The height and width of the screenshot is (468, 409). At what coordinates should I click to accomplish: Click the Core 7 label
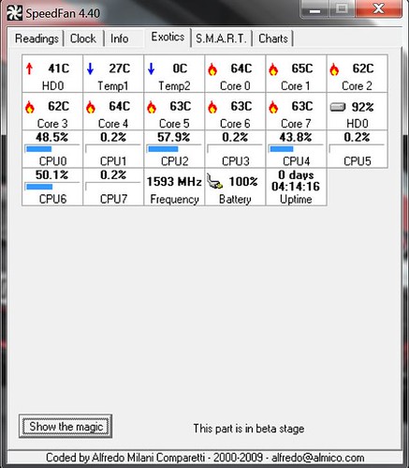click(296, 124)
